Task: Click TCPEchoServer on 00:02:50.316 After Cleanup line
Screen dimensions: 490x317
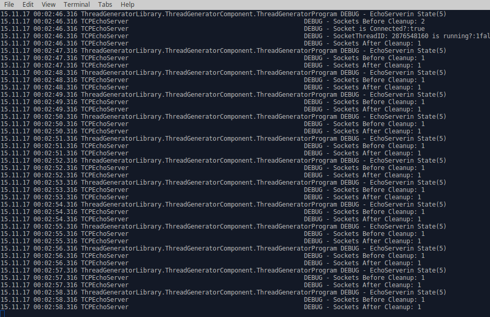Action: 104,131
